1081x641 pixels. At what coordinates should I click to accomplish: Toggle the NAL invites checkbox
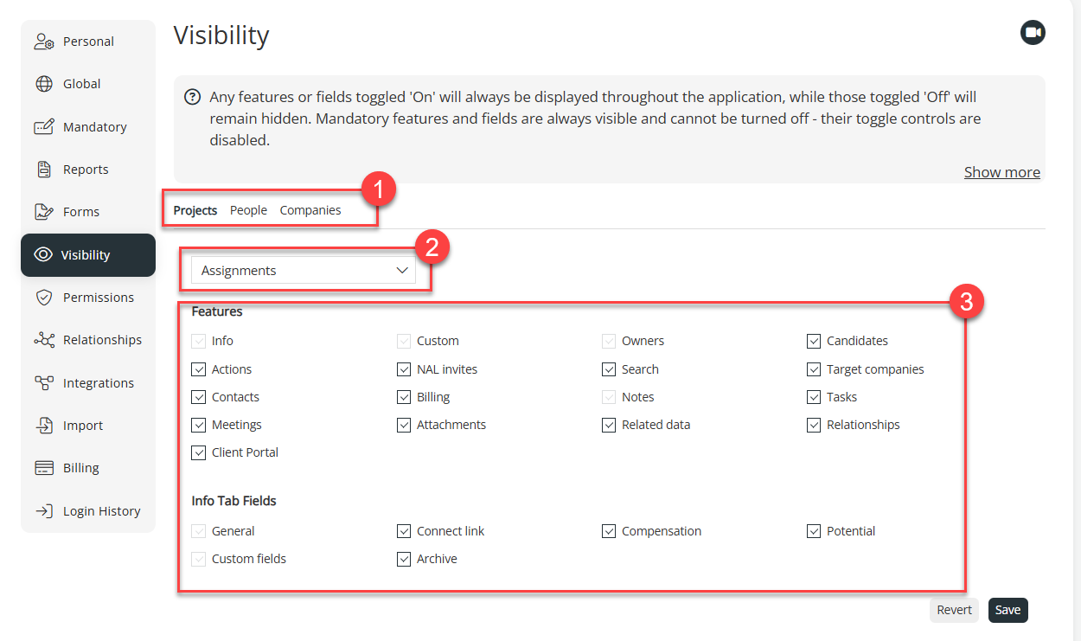pyautogui.click(x=404, y=369)
